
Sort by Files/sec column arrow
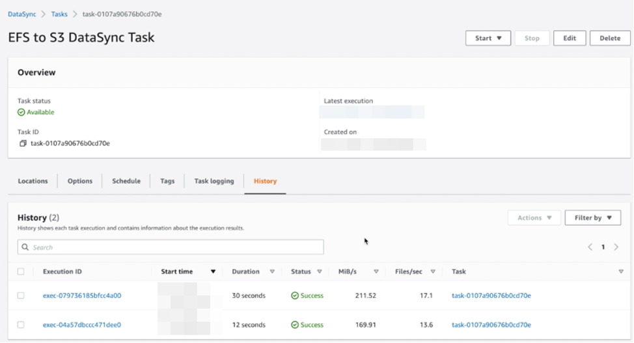click(433, 271)
